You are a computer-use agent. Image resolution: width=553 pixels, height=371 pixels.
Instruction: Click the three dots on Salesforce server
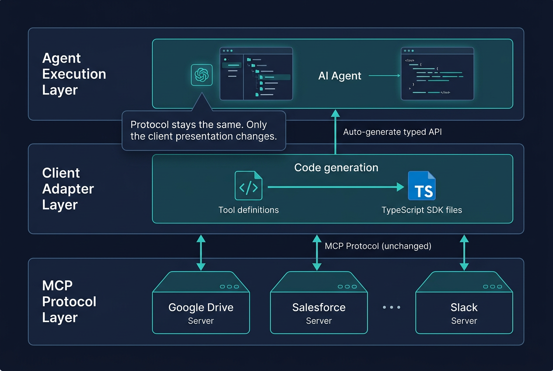tap(347, 287)
